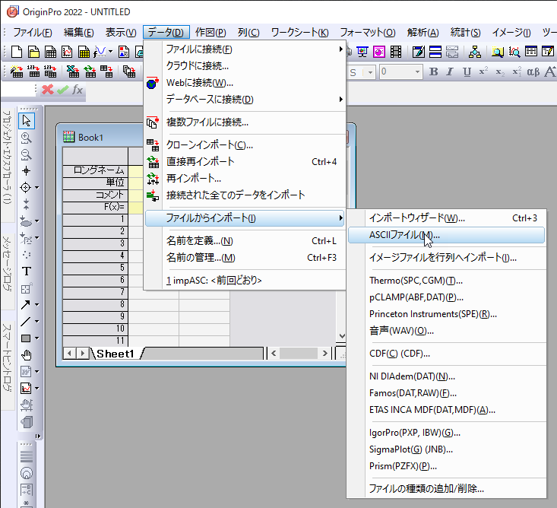Toggle Bold text formatting

pos(433,71)
